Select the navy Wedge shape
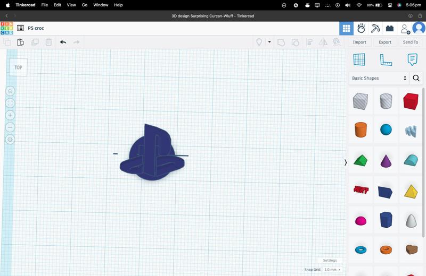 (x=385, y=192)
